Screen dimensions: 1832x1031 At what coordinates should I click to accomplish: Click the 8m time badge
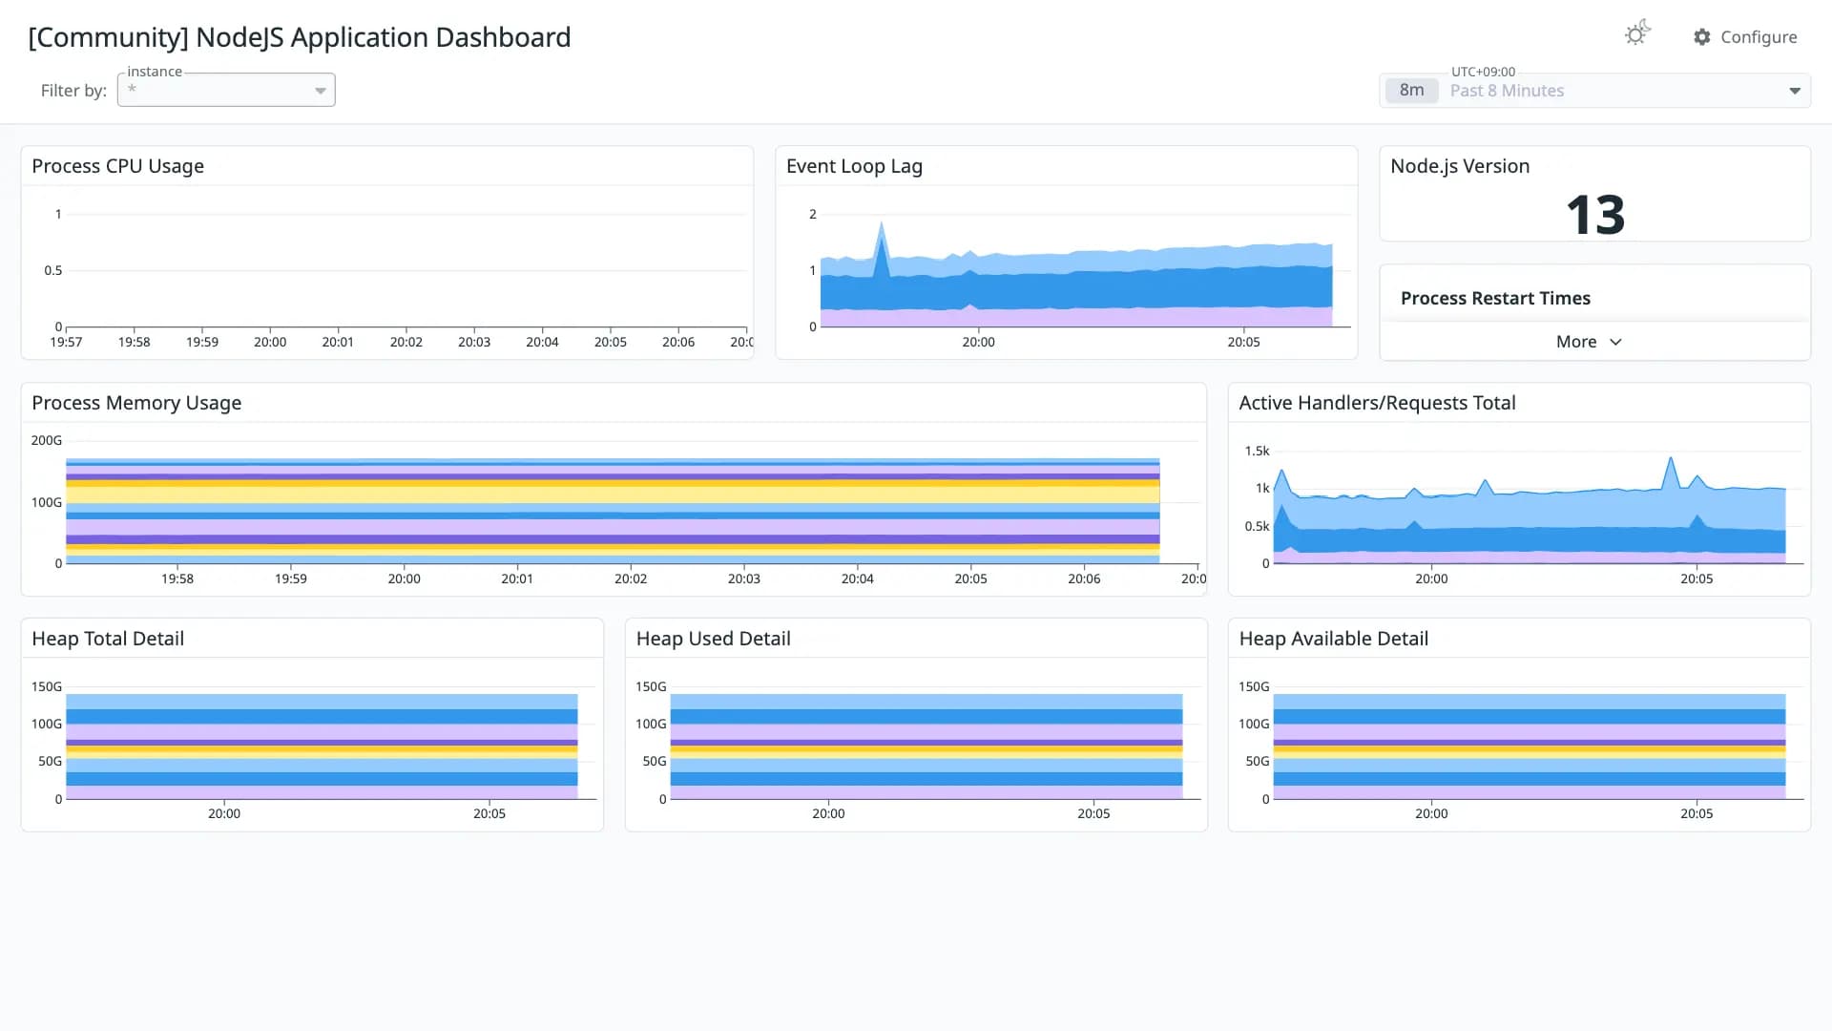click(1411, 91)
